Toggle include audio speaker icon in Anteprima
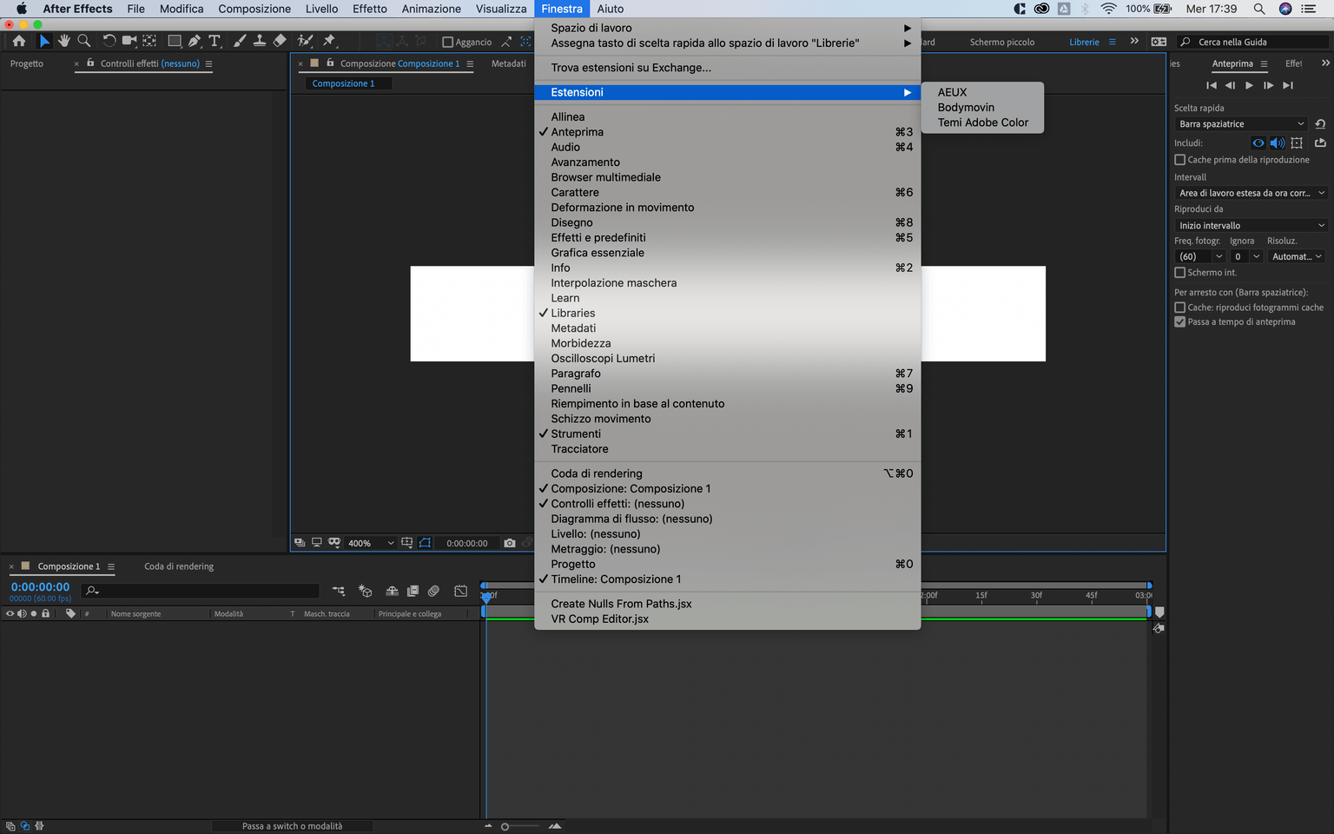This screenshot has height=834, width=1334. (1278, 143)
